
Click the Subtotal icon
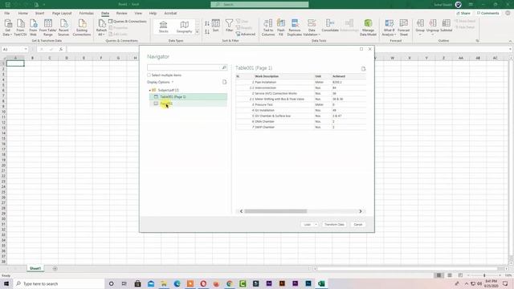[x=447, y=26]
